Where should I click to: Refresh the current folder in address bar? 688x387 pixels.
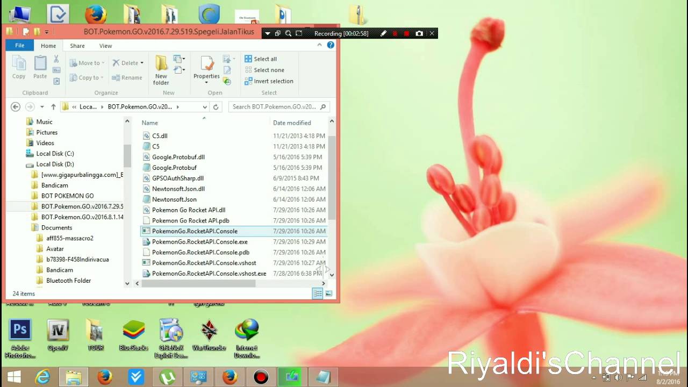pyautogui.click(x=216, y=107)
